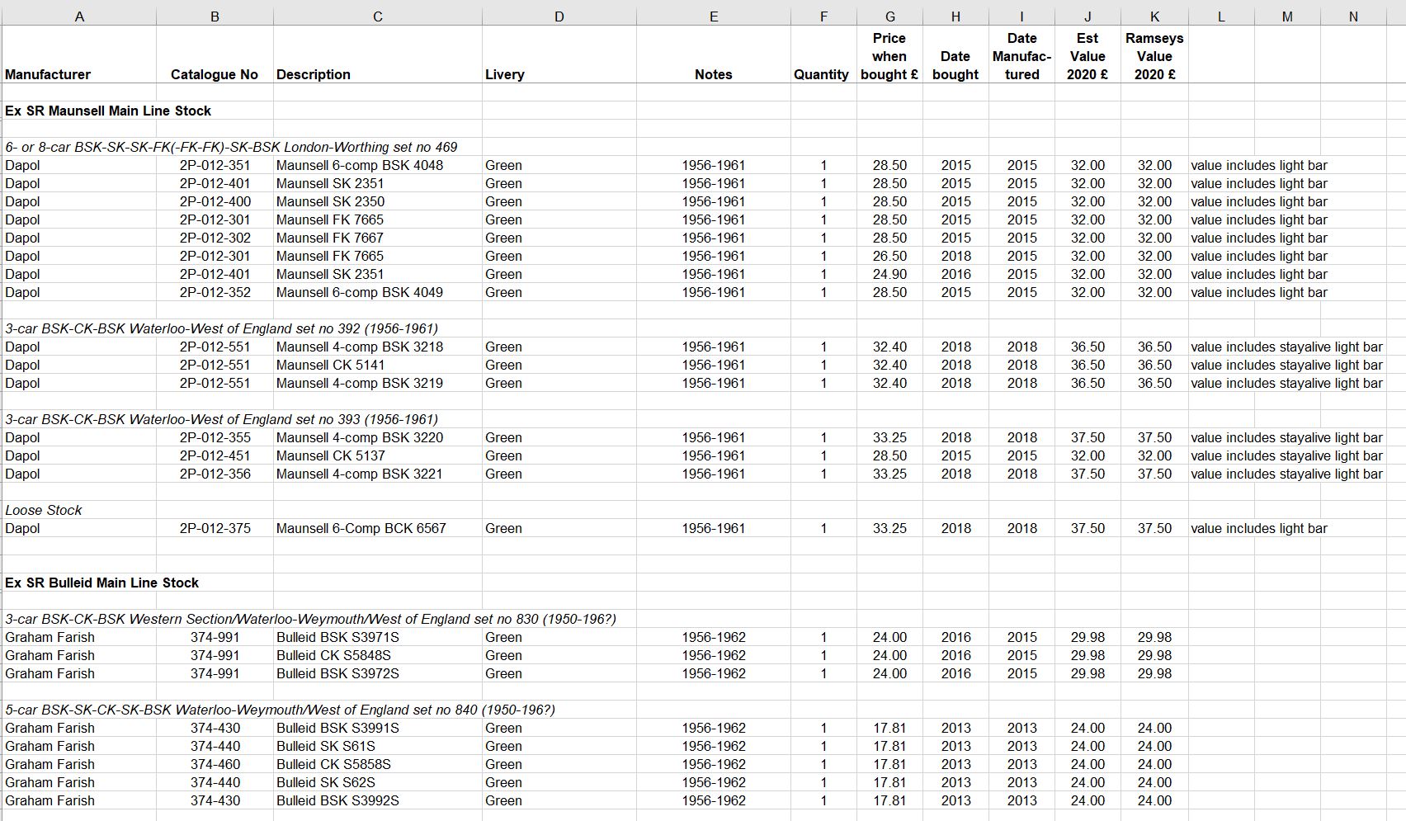Select Est Value 37.50 for BSK 3220
The width and height of the screenshot is (1406, 821).
(1088, 437)
